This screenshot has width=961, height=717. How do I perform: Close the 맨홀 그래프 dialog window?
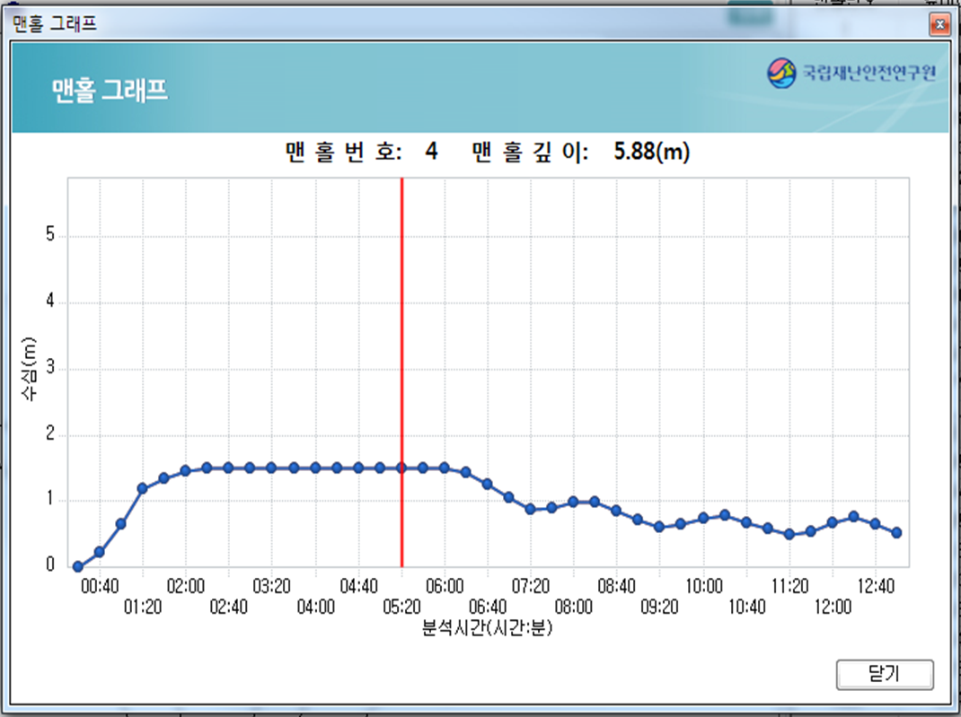[x=939, y=24]
